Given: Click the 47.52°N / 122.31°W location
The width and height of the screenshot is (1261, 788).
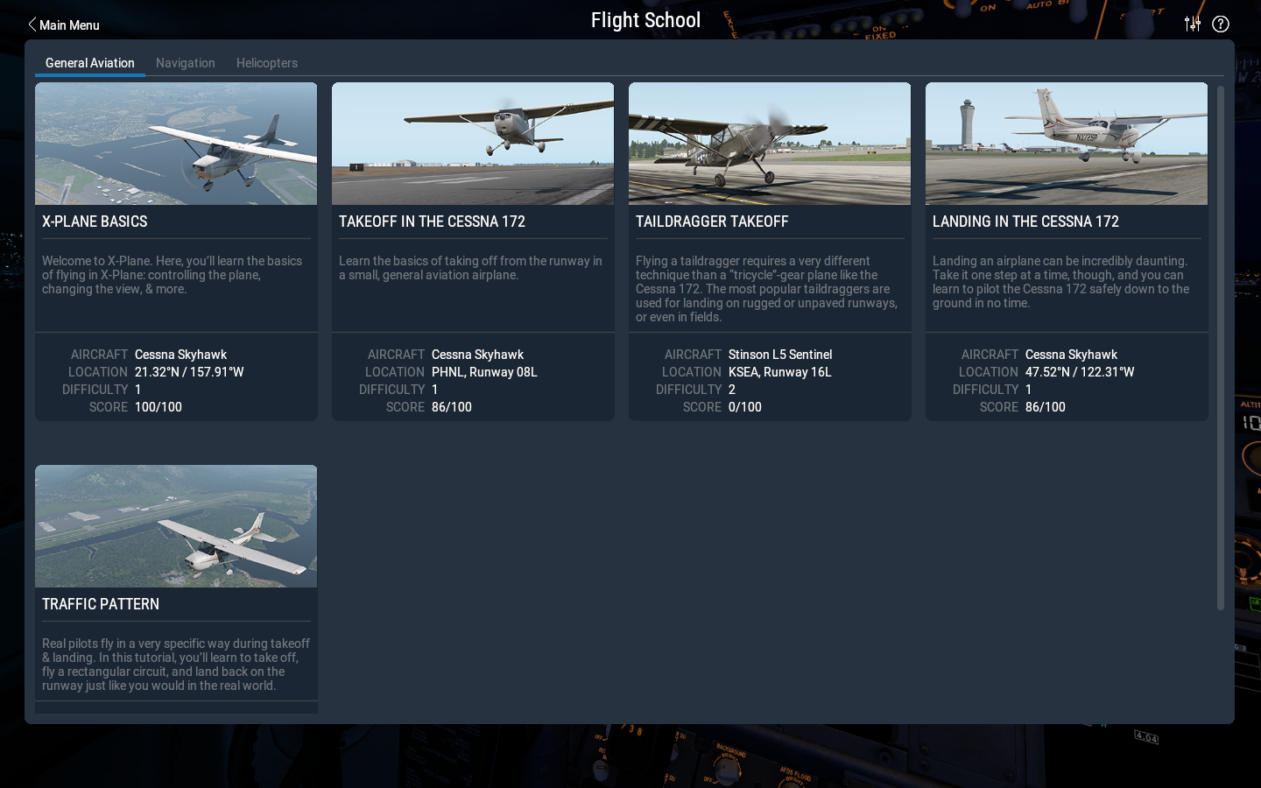Looking at the screenshot, I should 1080,372.
